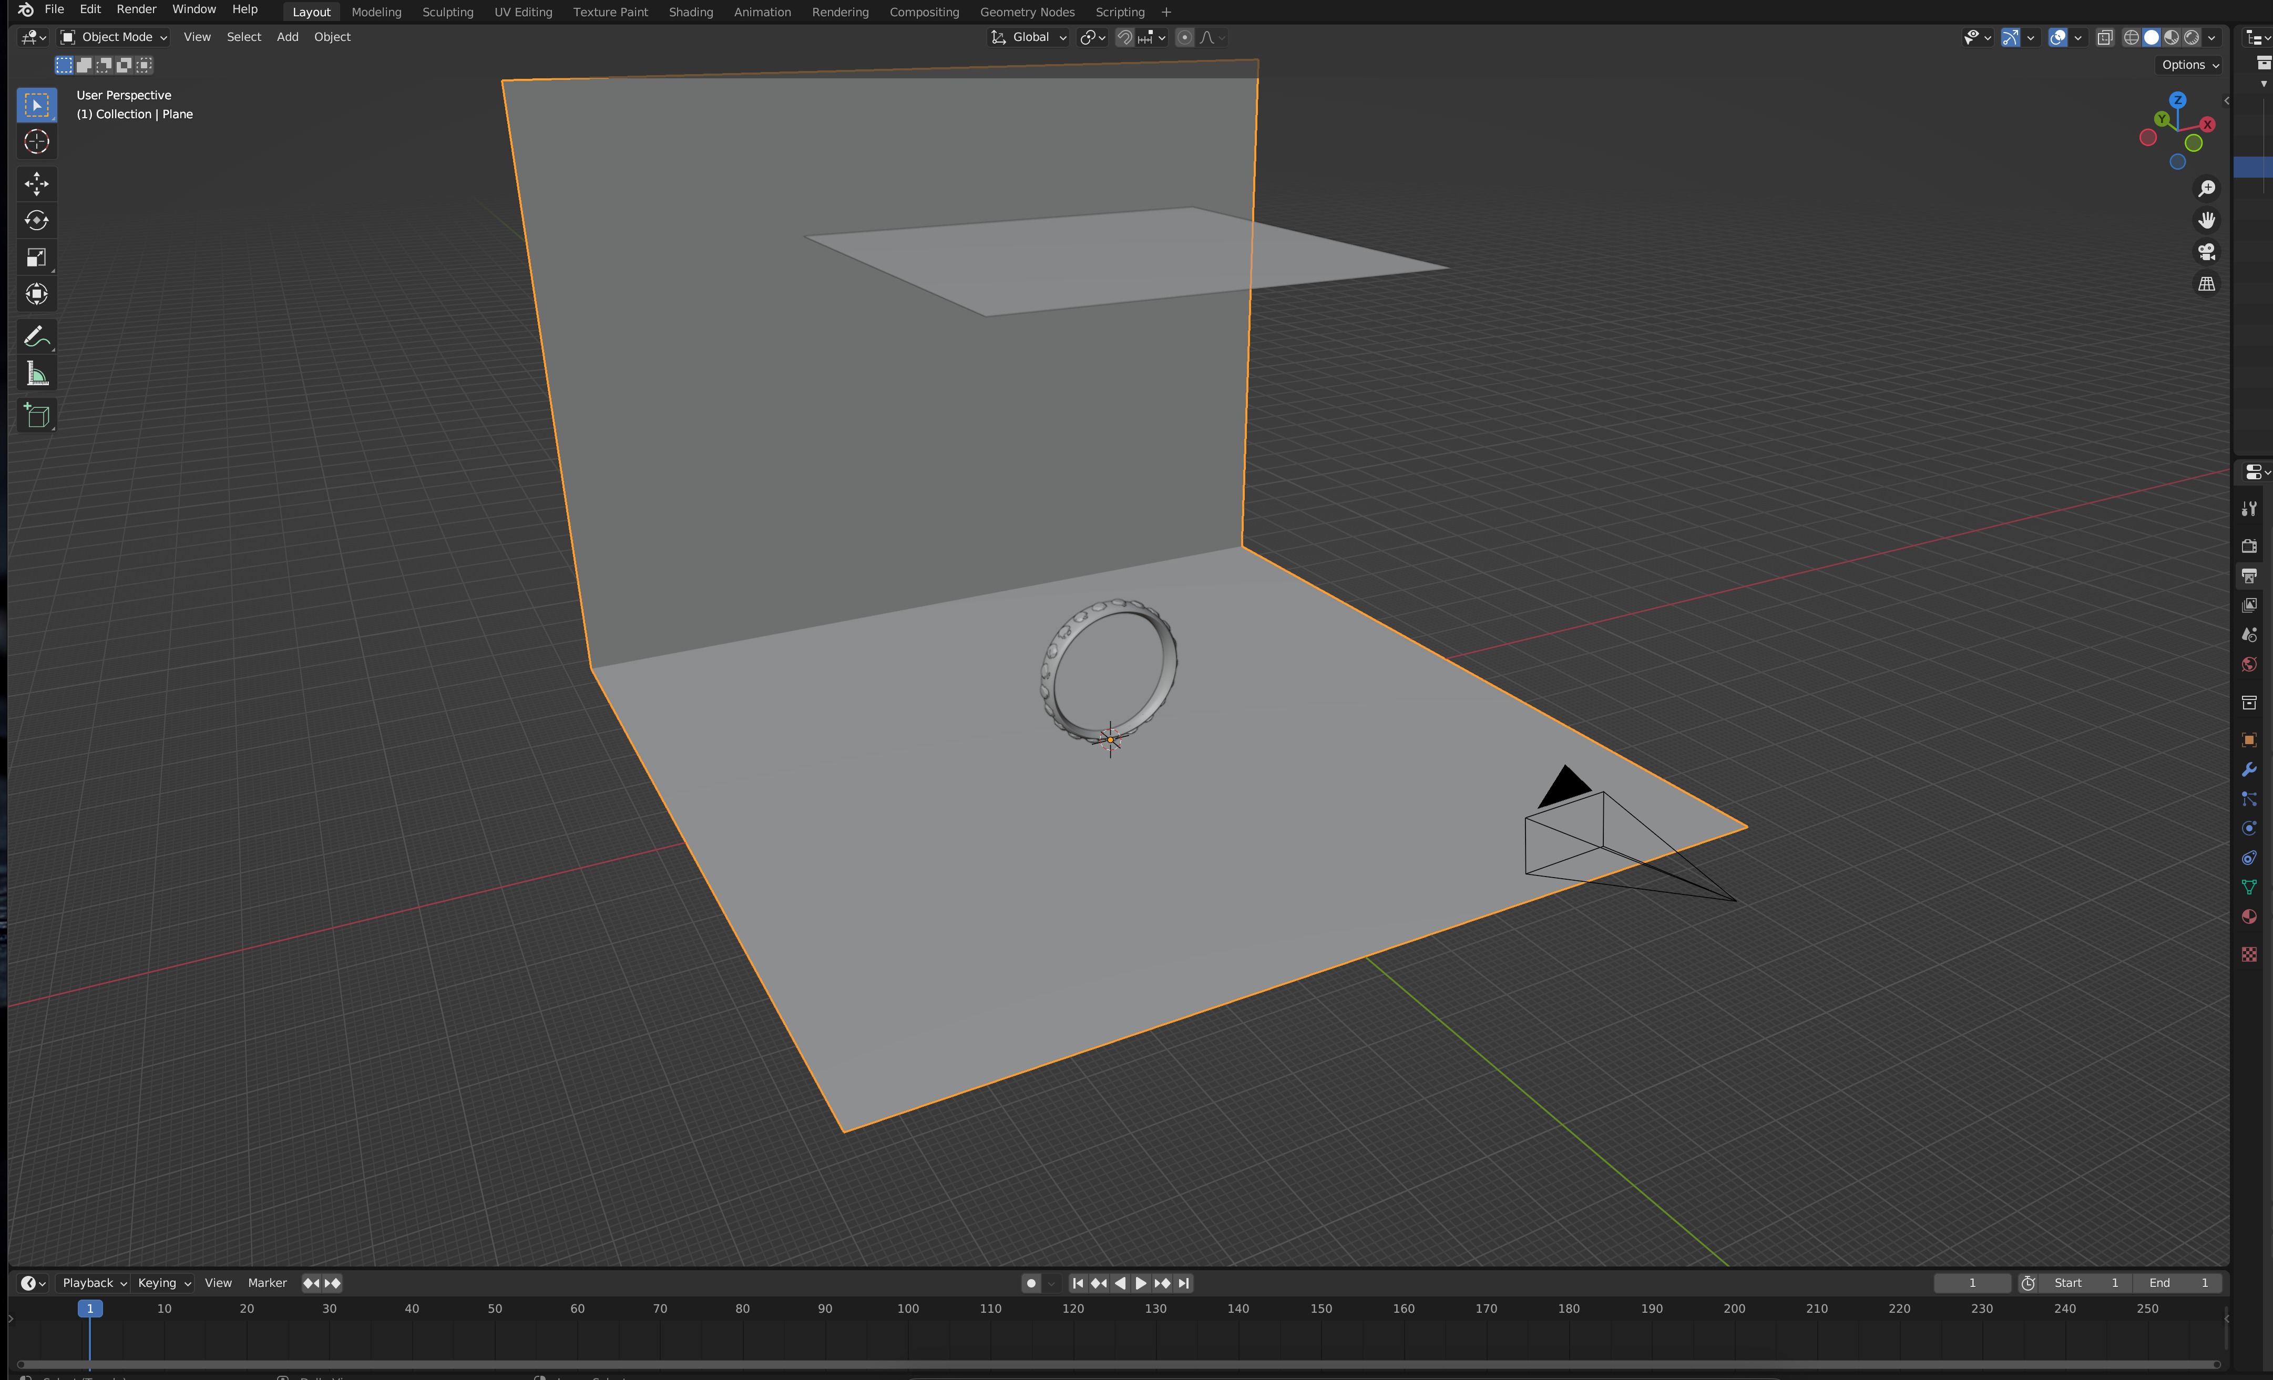Open the Add menu in viewport header
The height and width of the screenshot is (1380, 2273).
pyautogui.click(x=288, y=37)
